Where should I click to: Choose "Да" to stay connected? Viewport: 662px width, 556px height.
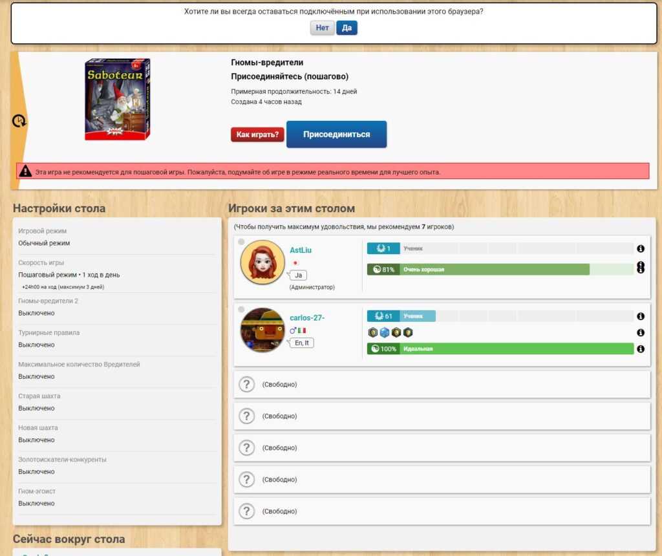click(x=347, y=28)
